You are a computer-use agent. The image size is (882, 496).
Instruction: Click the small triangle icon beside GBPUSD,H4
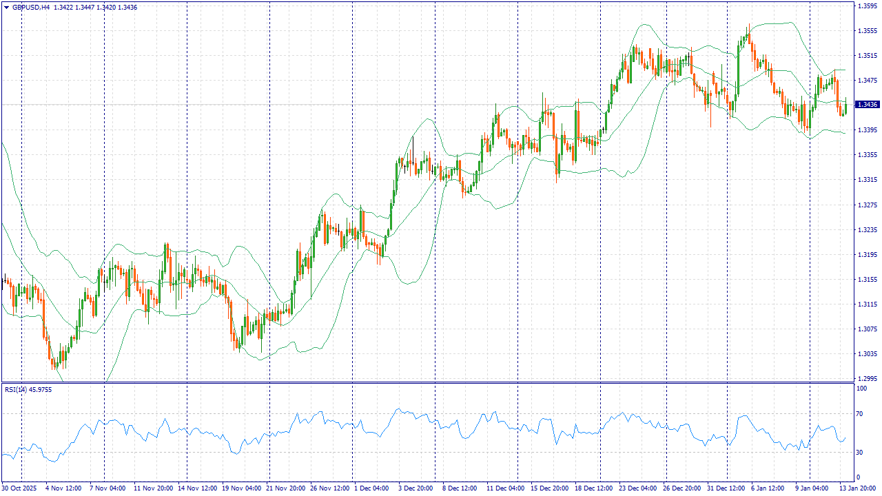pos(6,7)
